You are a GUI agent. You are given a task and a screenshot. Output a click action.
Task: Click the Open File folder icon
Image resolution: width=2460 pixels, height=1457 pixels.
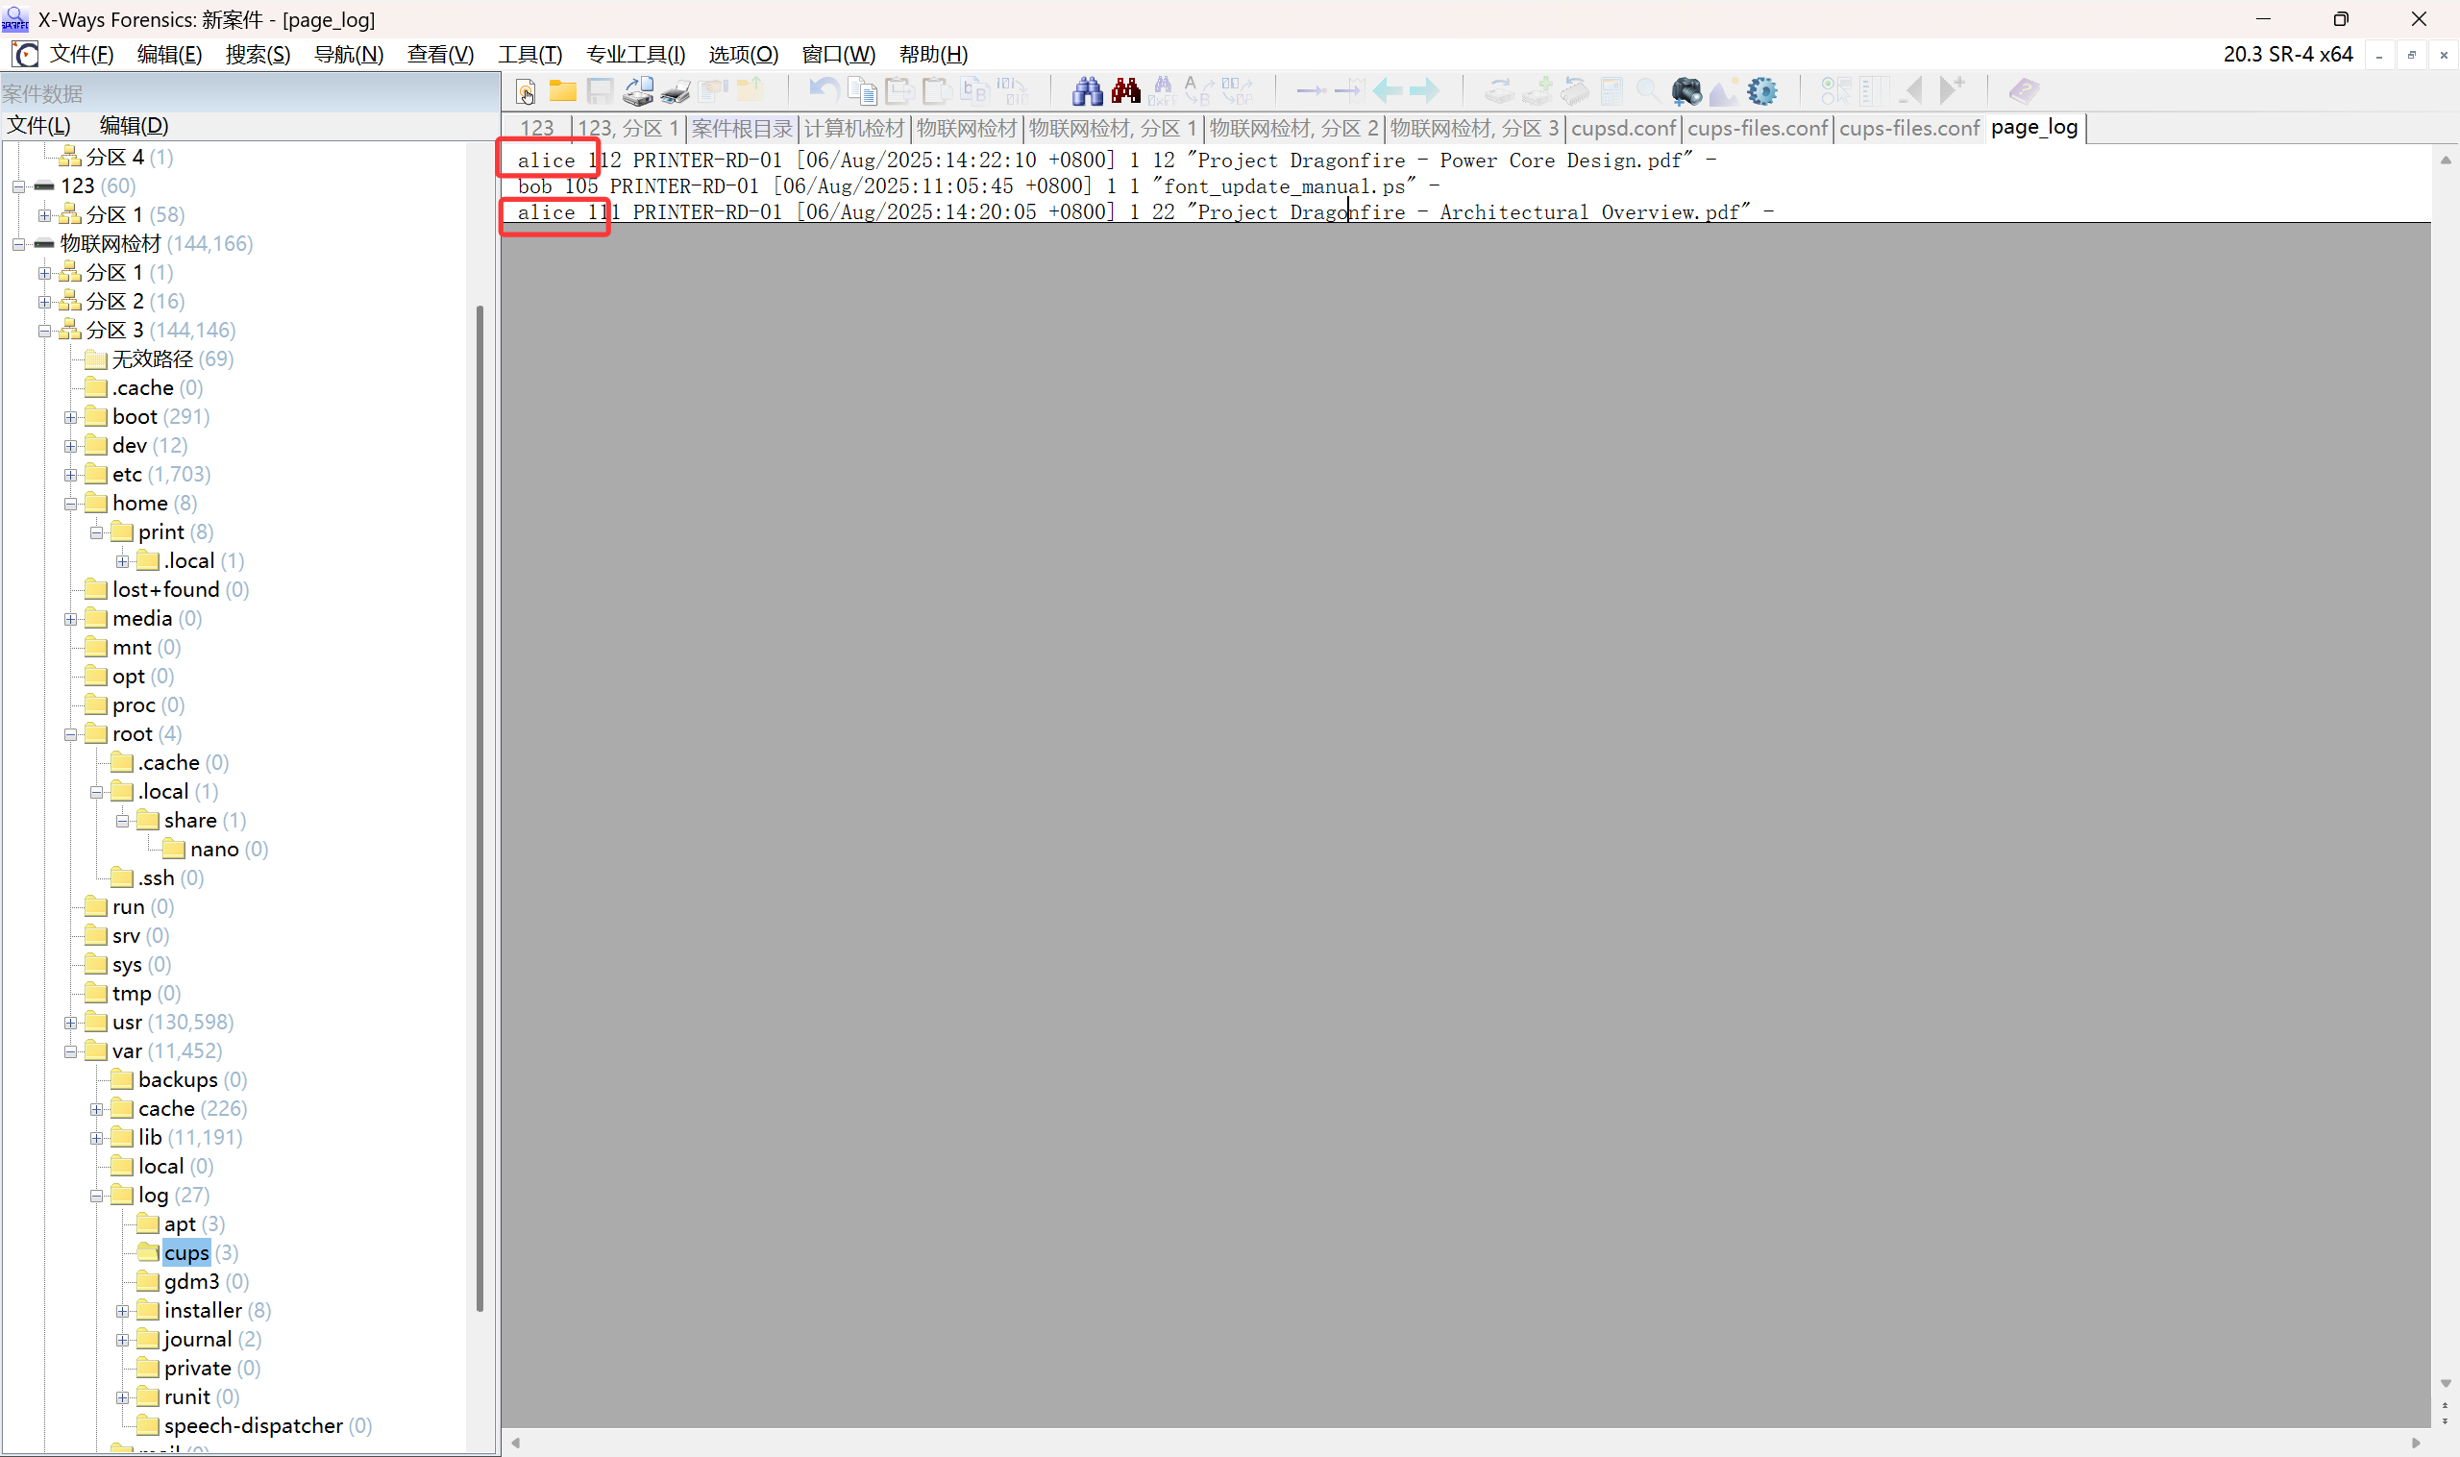point(562,91)
